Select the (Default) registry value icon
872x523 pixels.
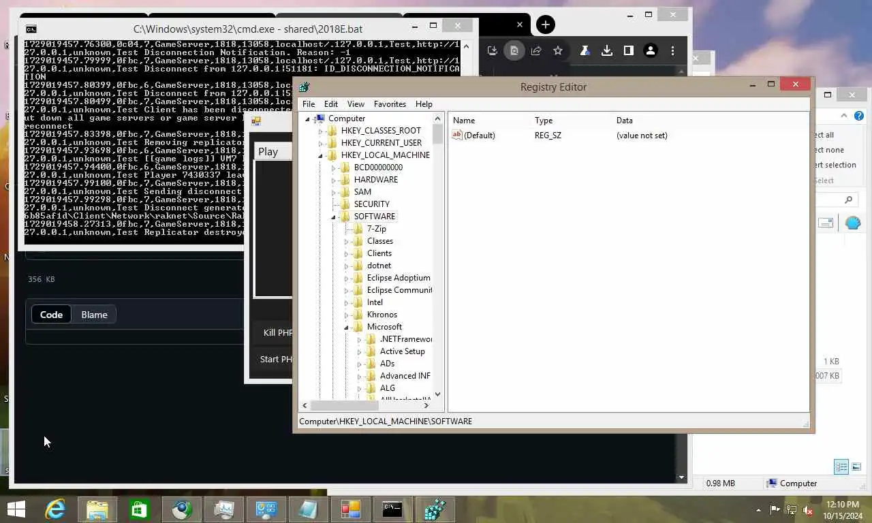(x=457, y=135)
